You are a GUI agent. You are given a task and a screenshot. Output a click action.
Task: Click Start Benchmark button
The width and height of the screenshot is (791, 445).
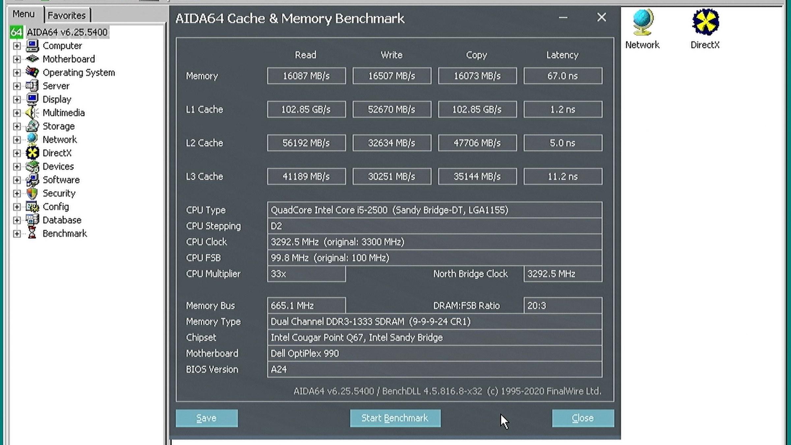point(395,418)
